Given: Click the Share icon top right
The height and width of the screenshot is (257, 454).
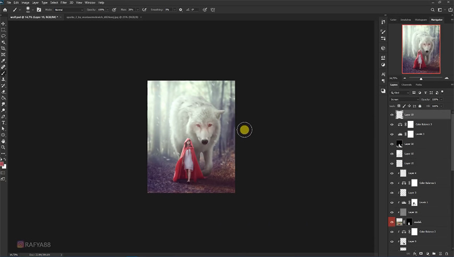Looking at the screenshot, I should pos(450,9).
